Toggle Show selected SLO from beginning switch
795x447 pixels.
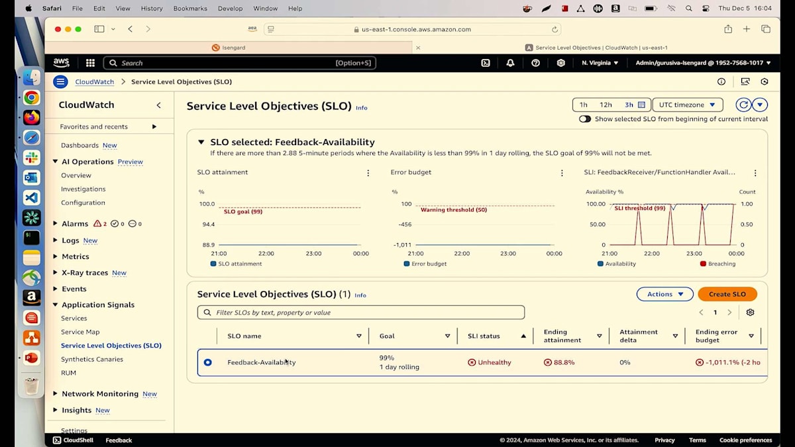pos(585,119)
